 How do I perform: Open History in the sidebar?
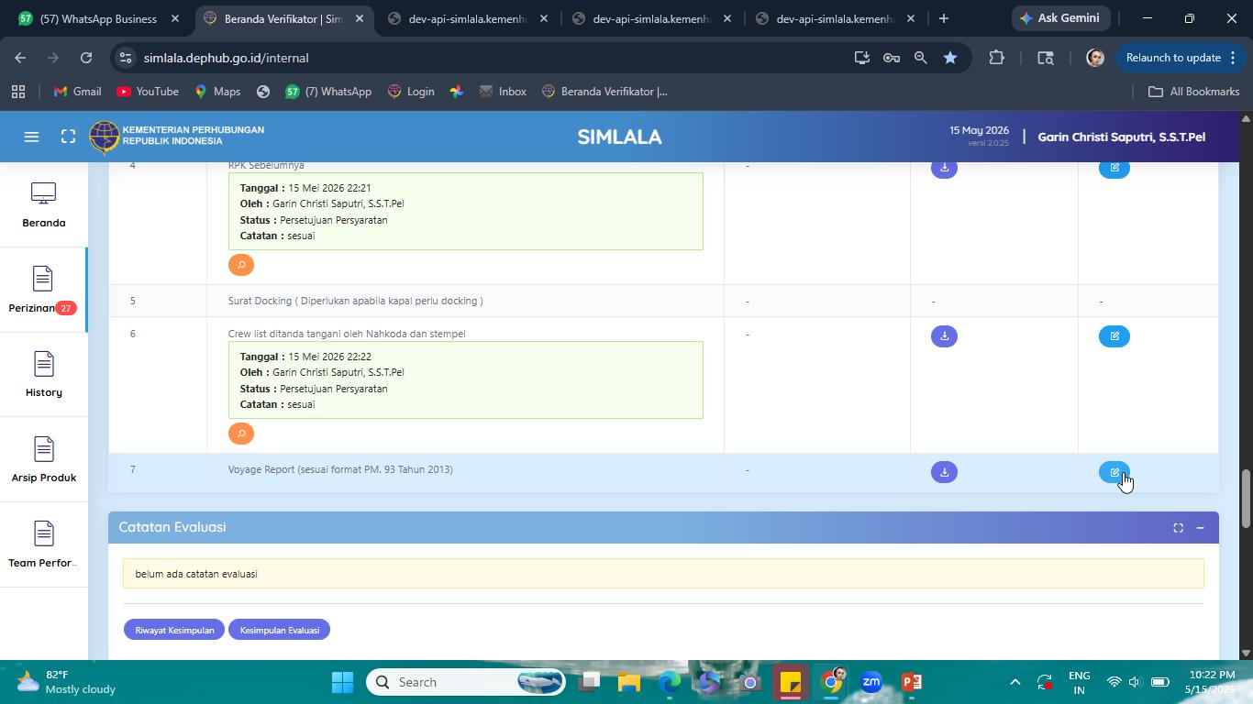pos(43,375)
